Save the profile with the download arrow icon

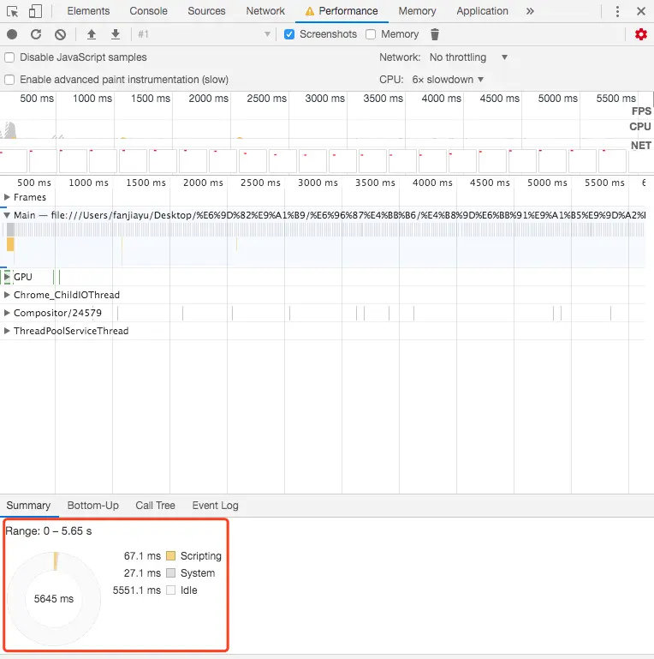[x=116, y=34]
